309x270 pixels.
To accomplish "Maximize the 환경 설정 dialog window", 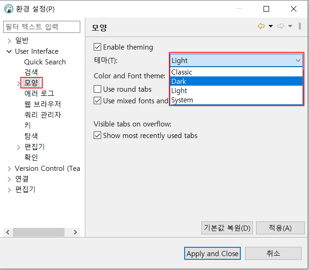I will 266,9.
